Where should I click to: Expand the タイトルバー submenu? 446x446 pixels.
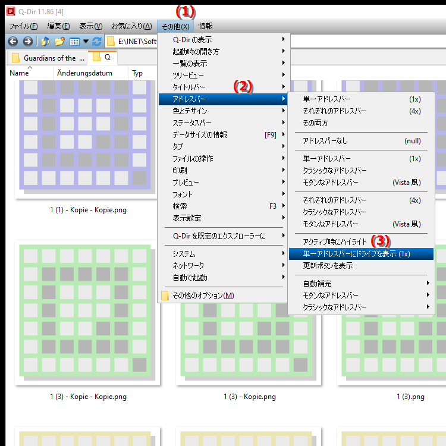click(223, 87)
